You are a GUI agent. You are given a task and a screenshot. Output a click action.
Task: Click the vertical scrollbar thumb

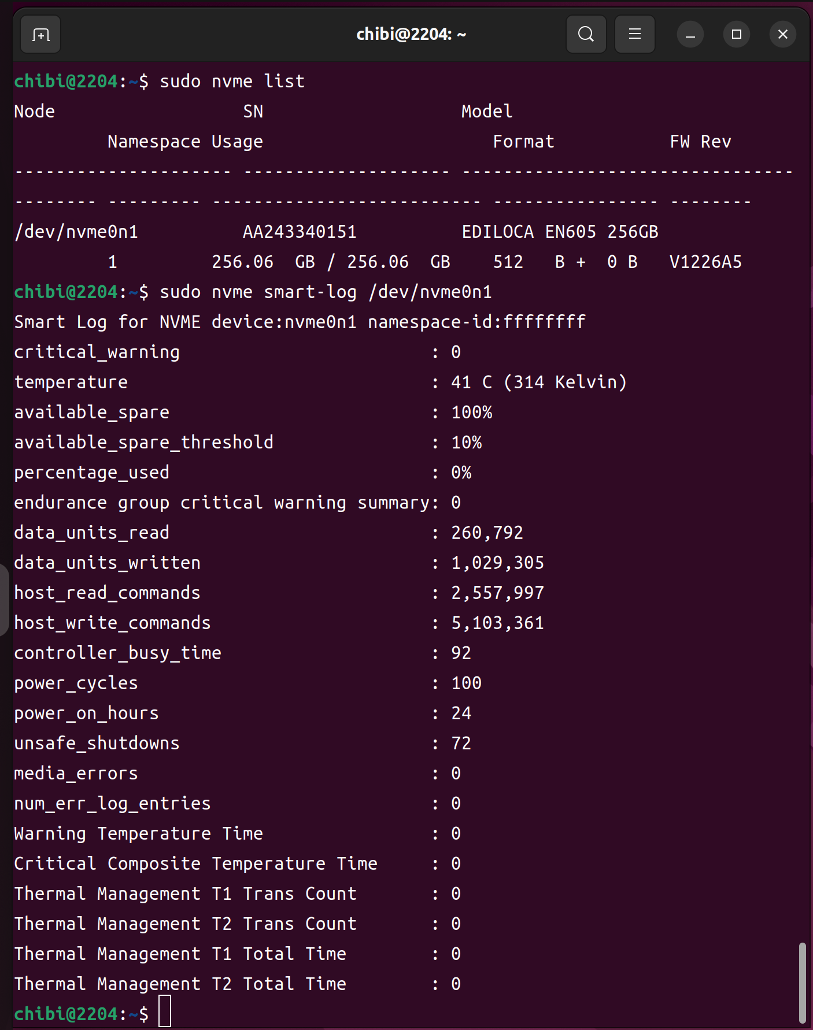tap(802, 983)
